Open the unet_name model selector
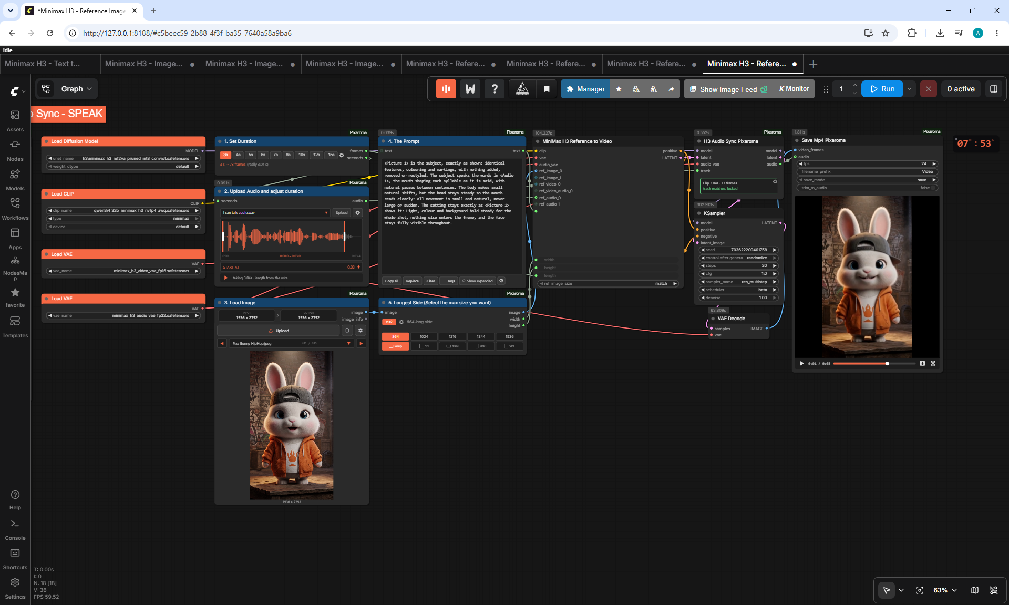 (x=123, y=158)
